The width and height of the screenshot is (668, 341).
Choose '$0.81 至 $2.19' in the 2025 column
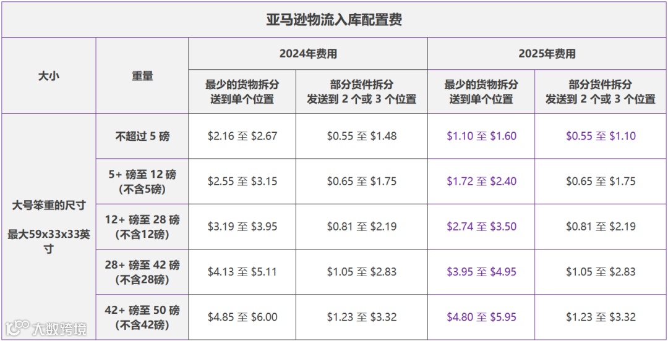(601, 227)
